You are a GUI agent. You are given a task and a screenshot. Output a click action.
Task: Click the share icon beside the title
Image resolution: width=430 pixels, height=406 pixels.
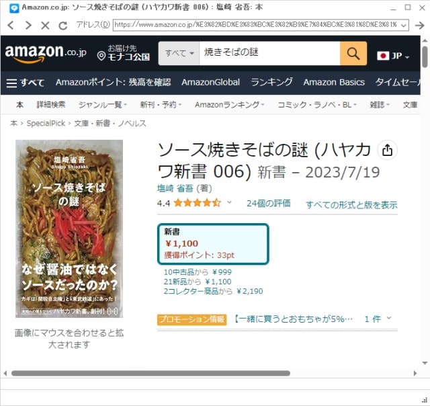(387, 150)
